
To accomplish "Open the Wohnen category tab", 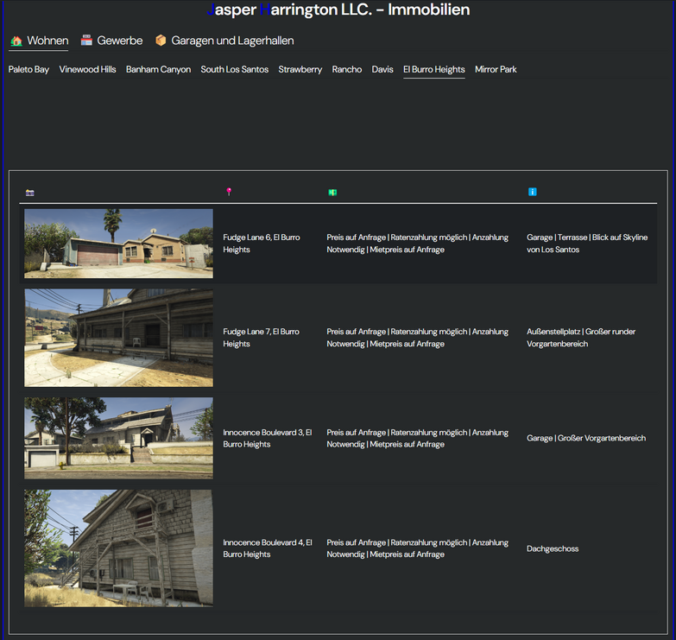I will click(38, 41).
